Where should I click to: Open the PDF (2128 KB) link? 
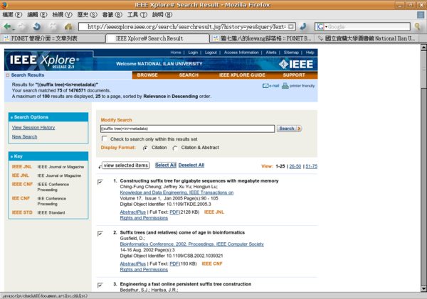click(x=174, y=212)
